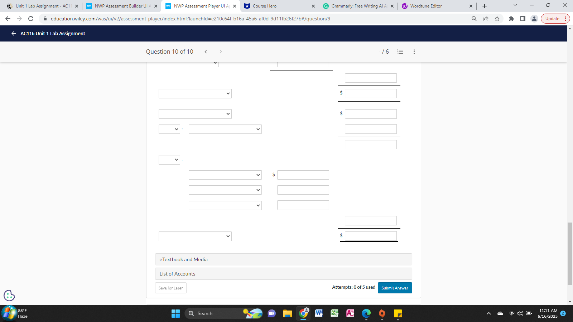Open the share icon in the address bar

pos(485,19)
